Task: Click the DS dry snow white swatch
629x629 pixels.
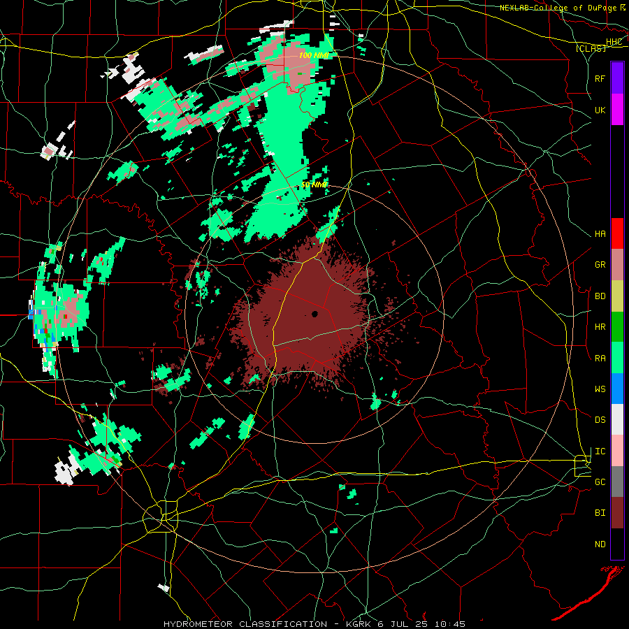Action: (617, 419)
